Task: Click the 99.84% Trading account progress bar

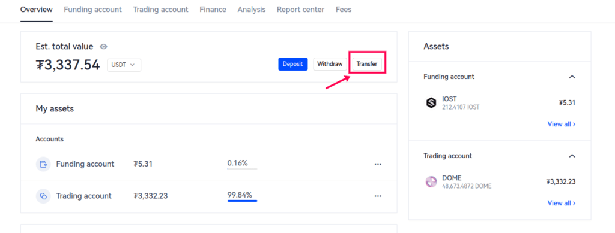Action: (x=242, y=201)
